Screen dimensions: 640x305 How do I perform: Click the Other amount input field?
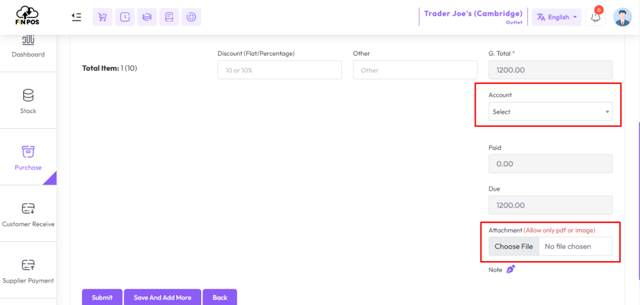(x=415, y=70)
